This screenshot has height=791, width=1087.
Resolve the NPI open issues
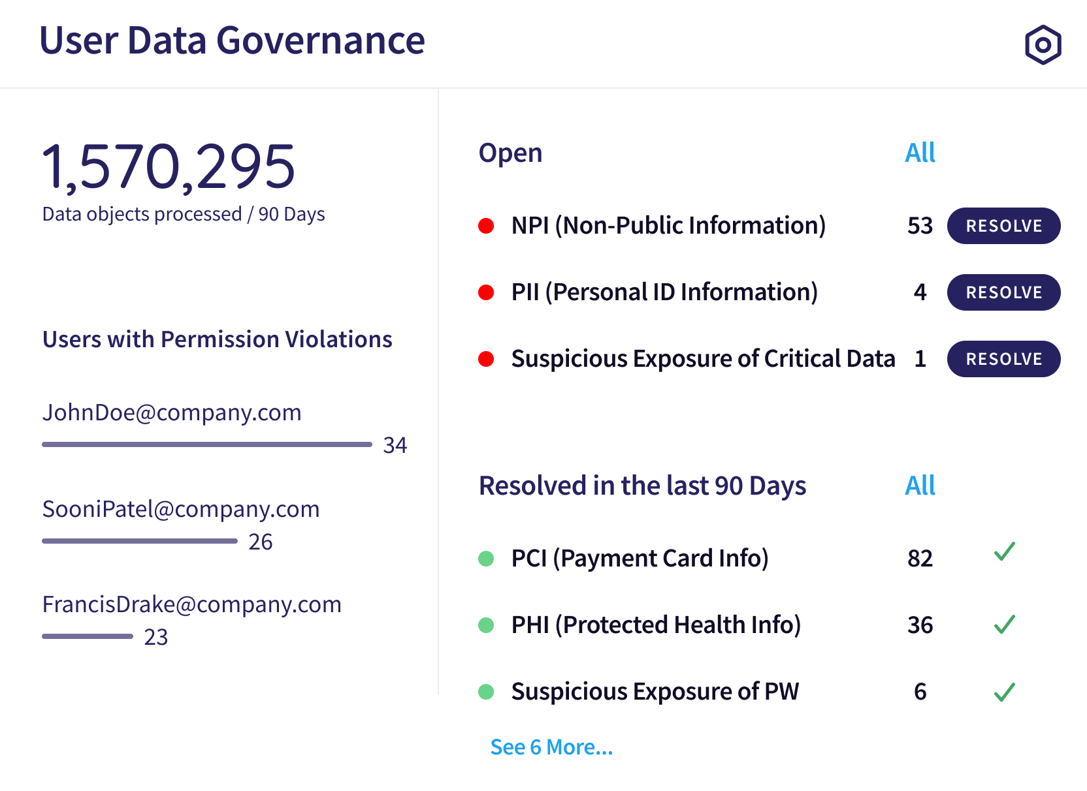pos(1003,226)
